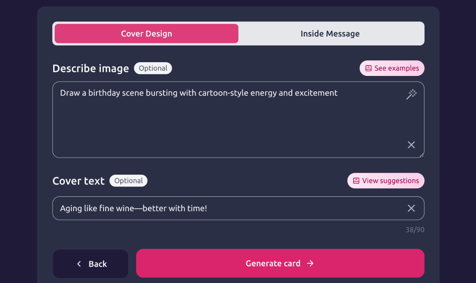Click the Optional badge next to Cover text
476x283 pixels.
[128, 180]
